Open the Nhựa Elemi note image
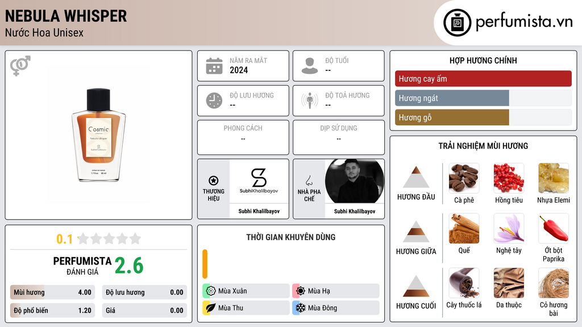 tap(554, 178)
